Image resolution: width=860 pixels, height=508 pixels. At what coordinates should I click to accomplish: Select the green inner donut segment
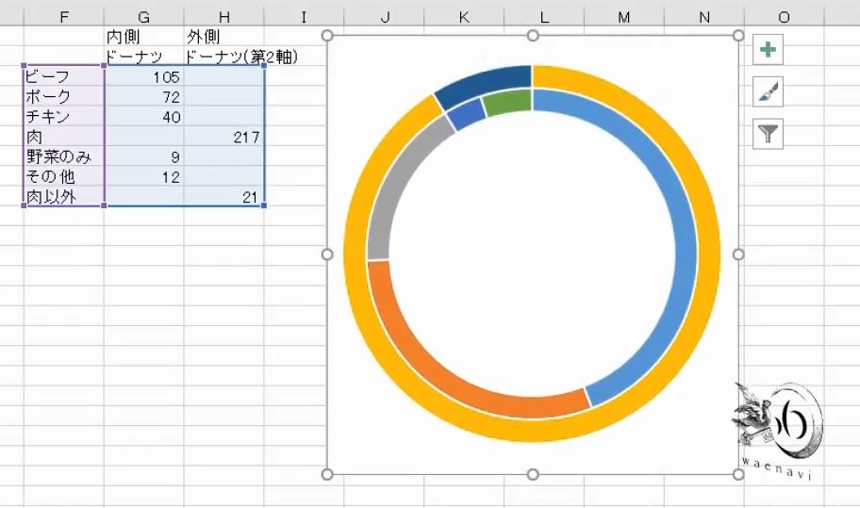pyautogui.click(x=507, y=102)
